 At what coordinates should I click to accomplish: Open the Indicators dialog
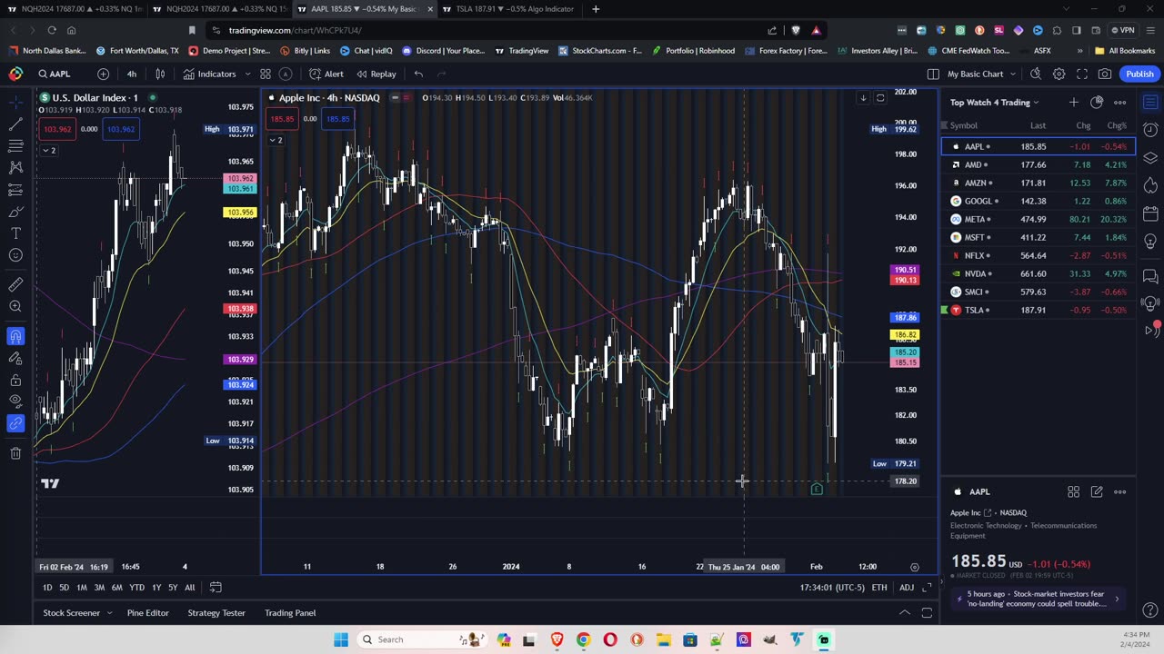pos(209,74)
